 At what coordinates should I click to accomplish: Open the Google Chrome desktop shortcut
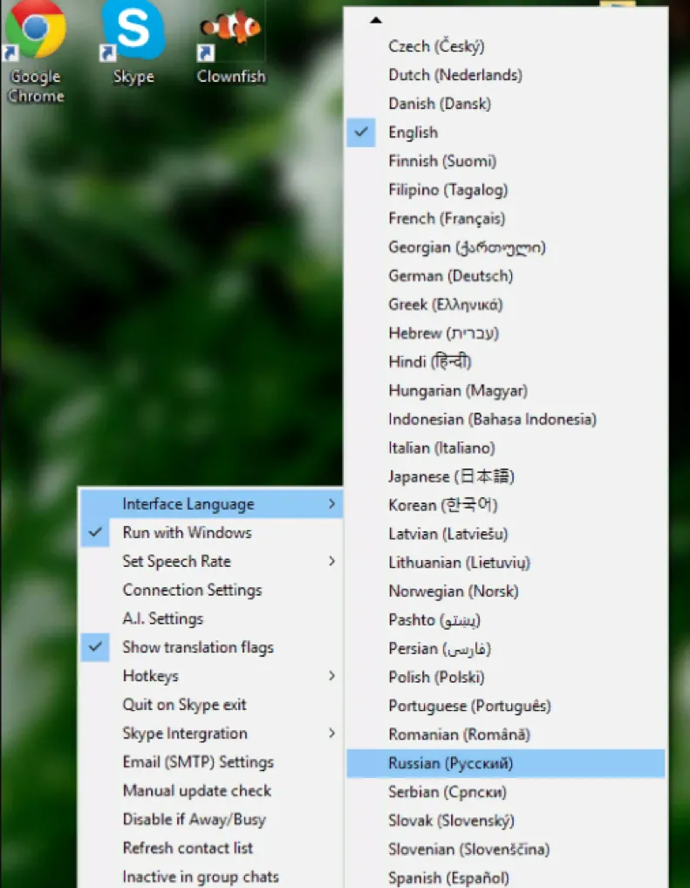(36, 52)
